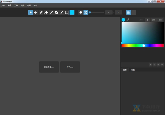Select the move tool with four arrows
Image resolution: width=165 pixels, height=115 pixels.
point(36,13)
